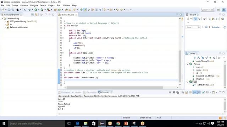Expand the JRE System Library node
The image size is (227, 127).
[x=5, y=22]
